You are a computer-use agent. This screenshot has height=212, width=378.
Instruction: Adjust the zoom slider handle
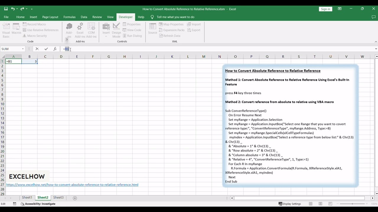(352, 204)
